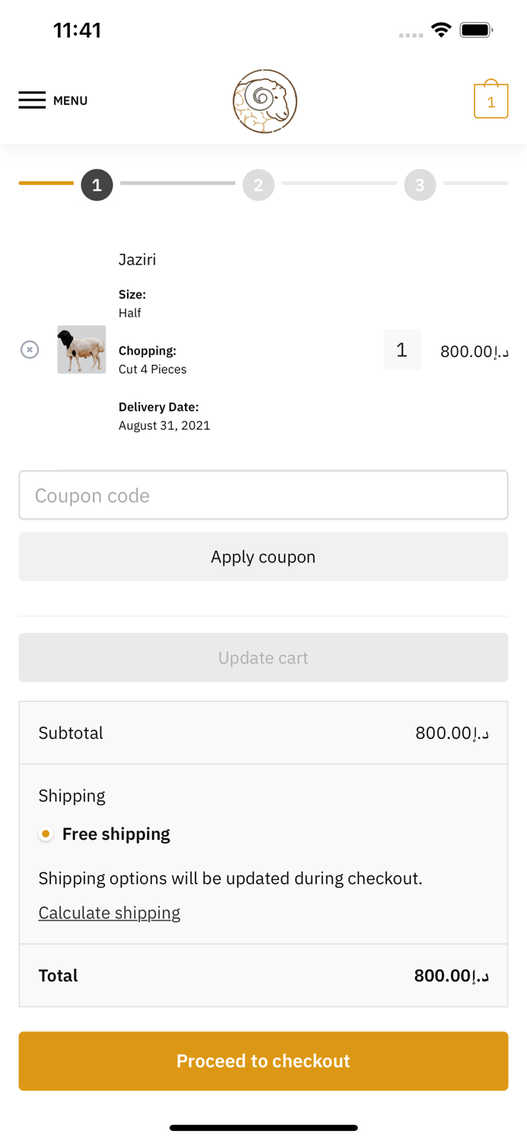Focus the Coupon code input field

[263, 495]
